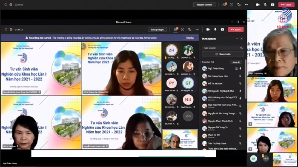Click Dismiss on recording banner
Viewport: 298px width, 167px height.
click(190, 37)
